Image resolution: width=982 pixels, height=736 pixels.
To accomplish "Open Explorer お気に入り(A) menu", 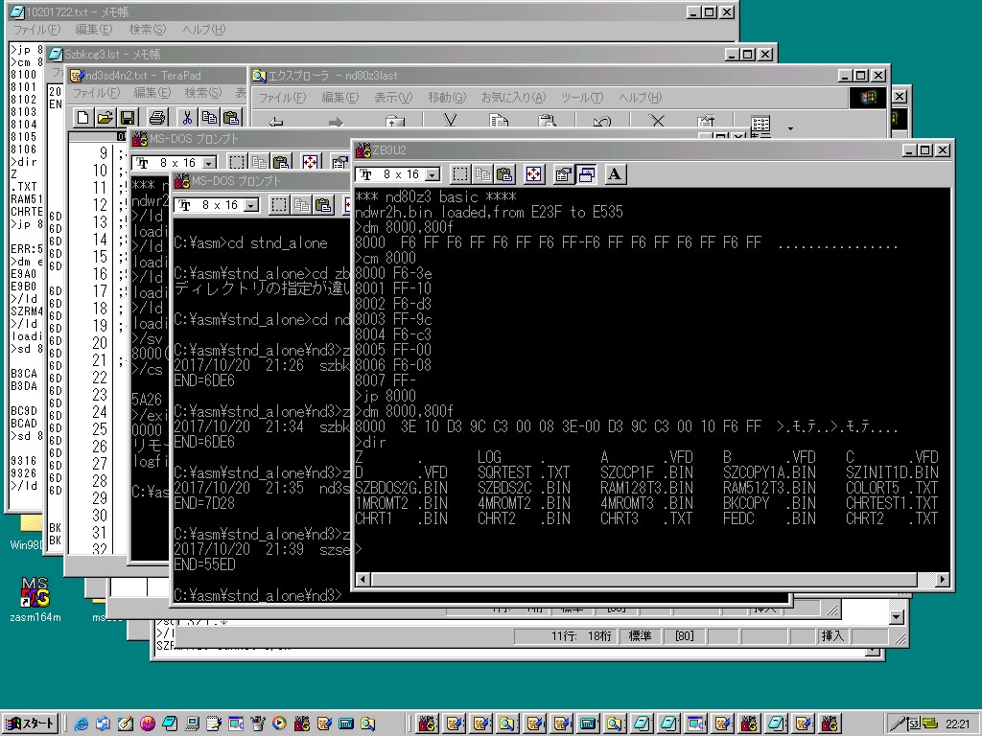I will (514, 98).
